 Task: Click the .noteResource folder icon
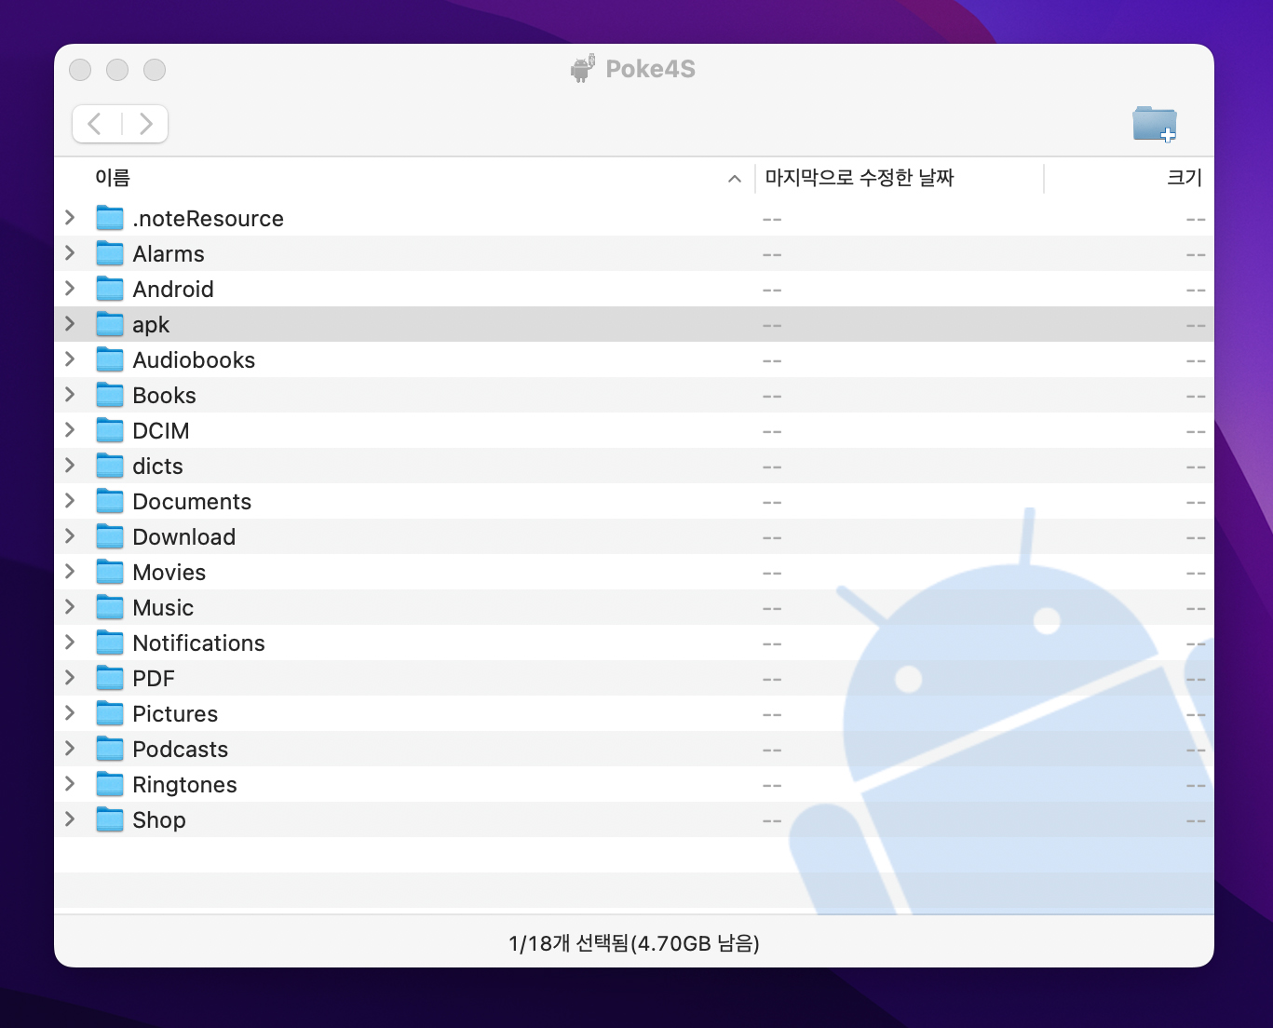tap(110, 218)
